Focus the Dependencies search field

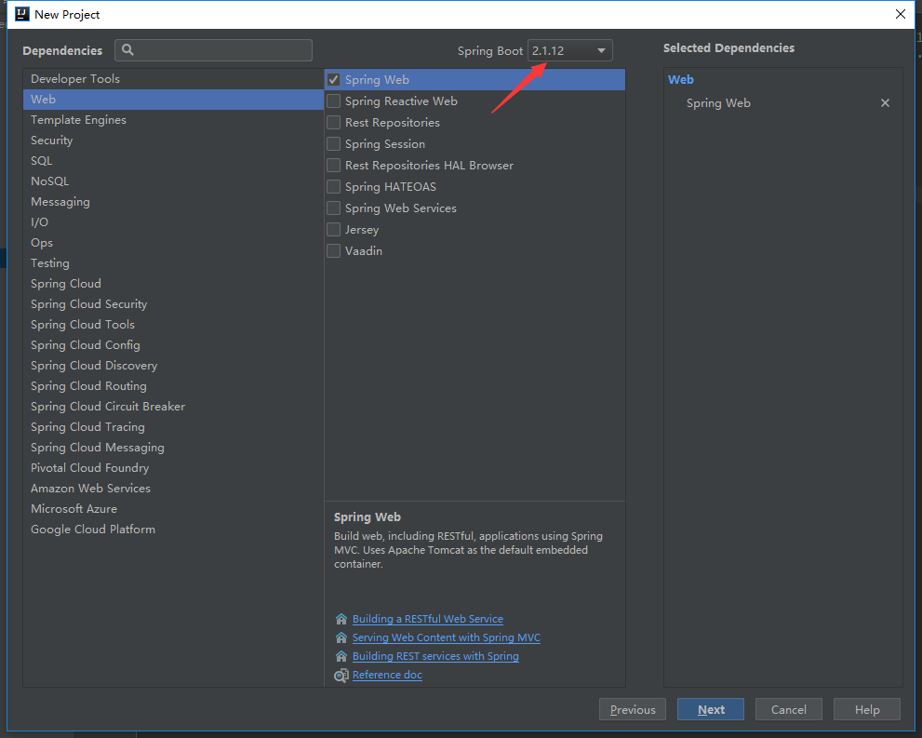tap(213, 50)
